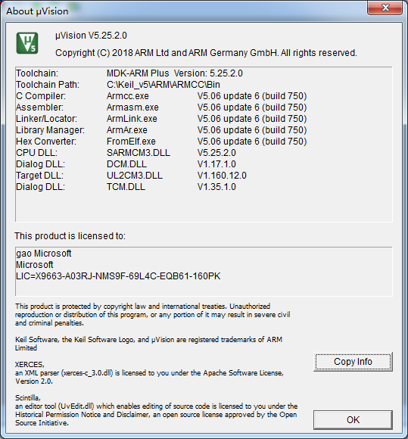
Task: Click the green µVision 5 logo icon
Action: coord(27,43)
